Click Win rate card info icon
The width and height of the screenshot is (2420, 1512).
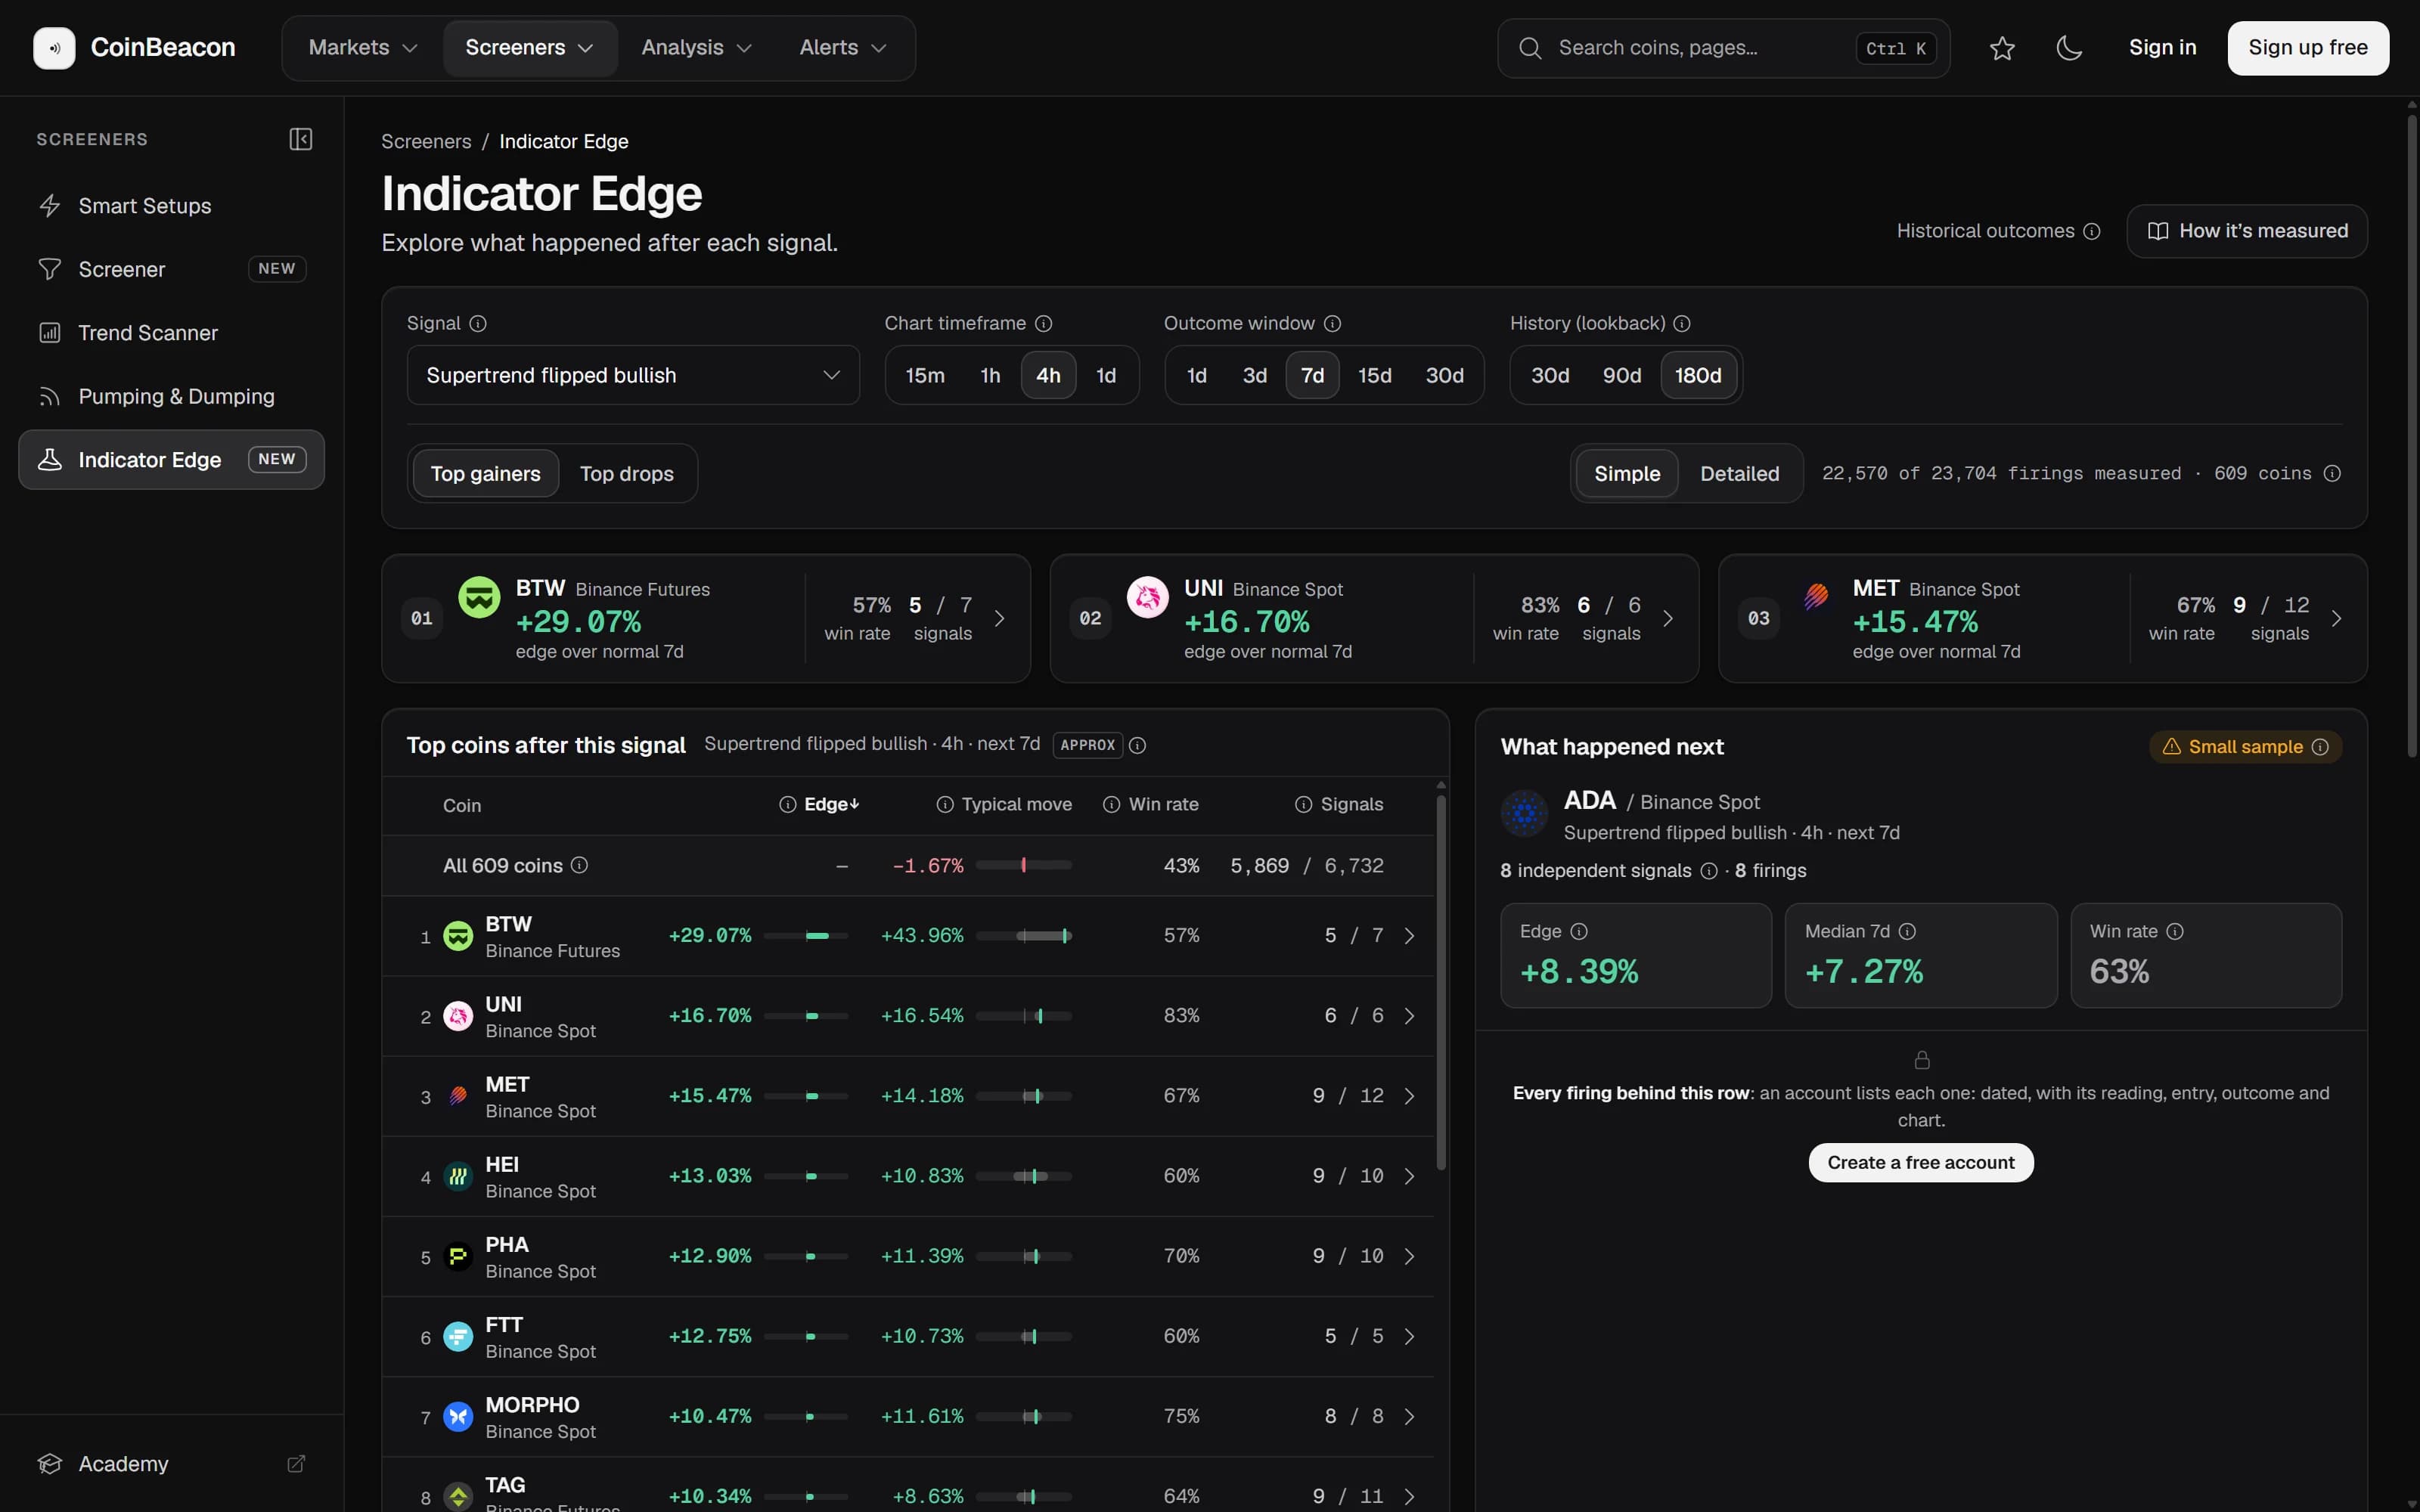coord(2175,931)
